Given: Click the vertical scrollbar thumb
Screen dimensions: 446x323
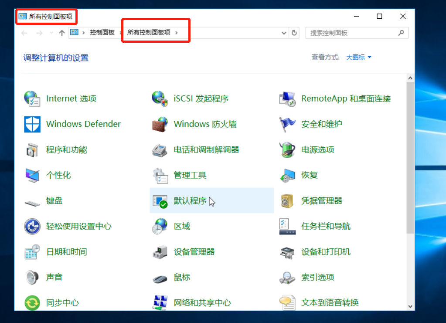Looking at the screenshot, I should point(410,158).
